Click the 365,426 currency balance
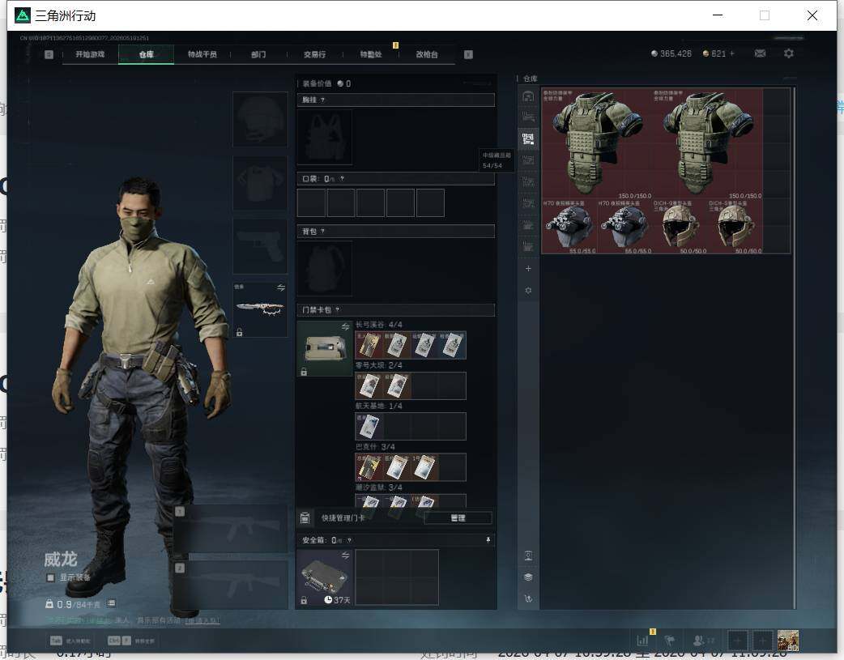 pos(671,53)
